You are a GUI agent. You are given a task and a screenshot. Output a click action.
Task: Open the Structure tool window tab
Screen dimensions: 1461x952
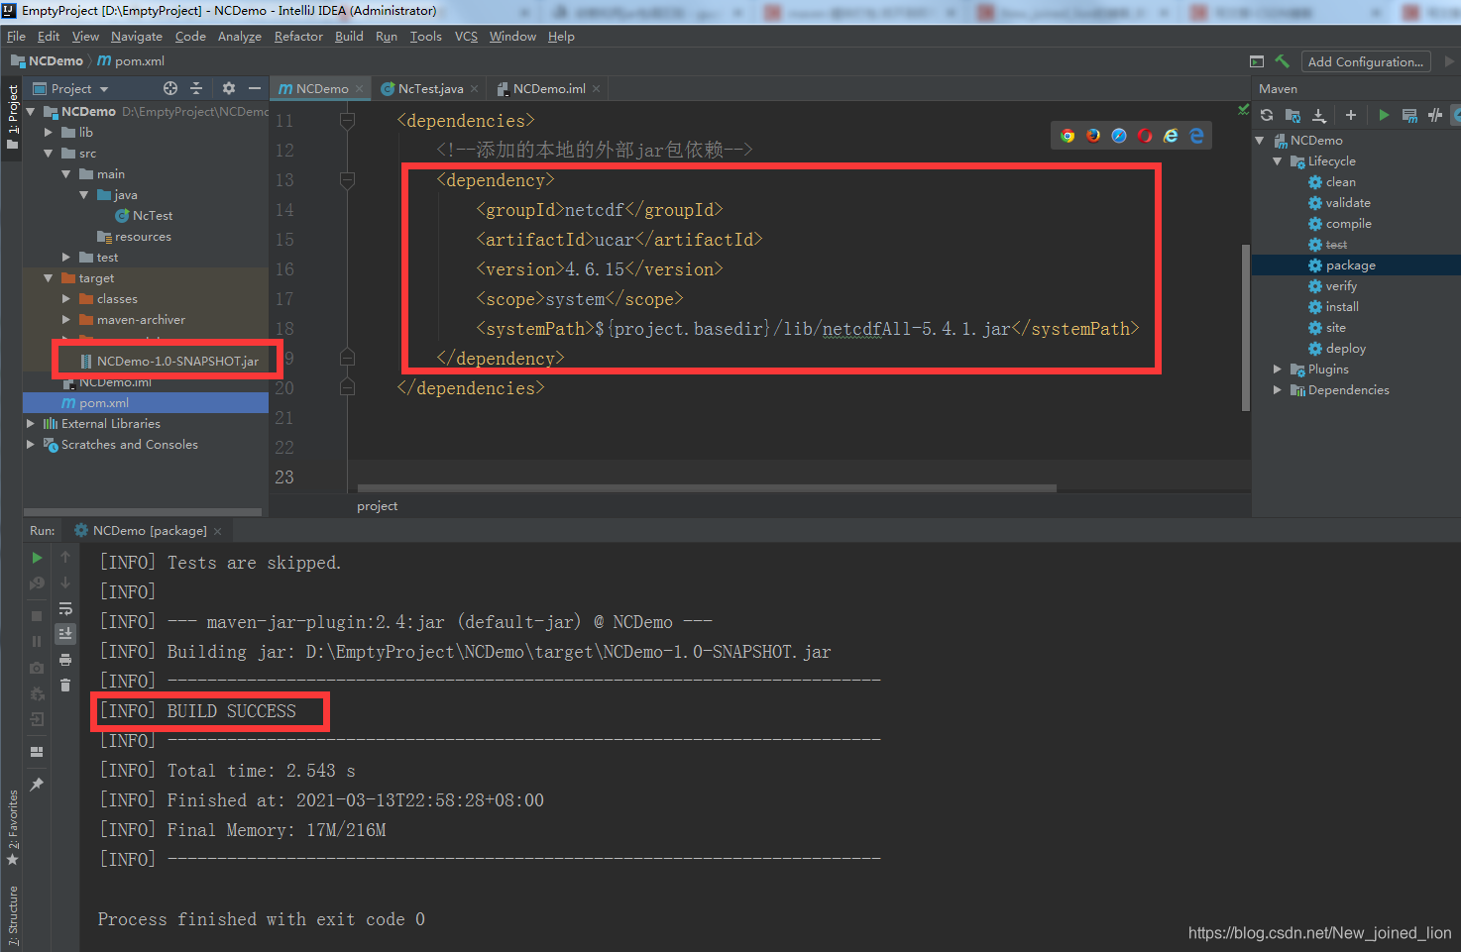pos(13,915)
